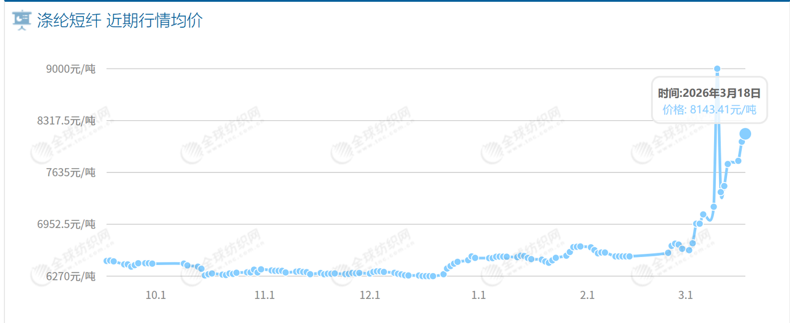This screenshot has height=323, width=790.
Task: Click the data point left of the highlighted marker
Action: click(738, 161)
